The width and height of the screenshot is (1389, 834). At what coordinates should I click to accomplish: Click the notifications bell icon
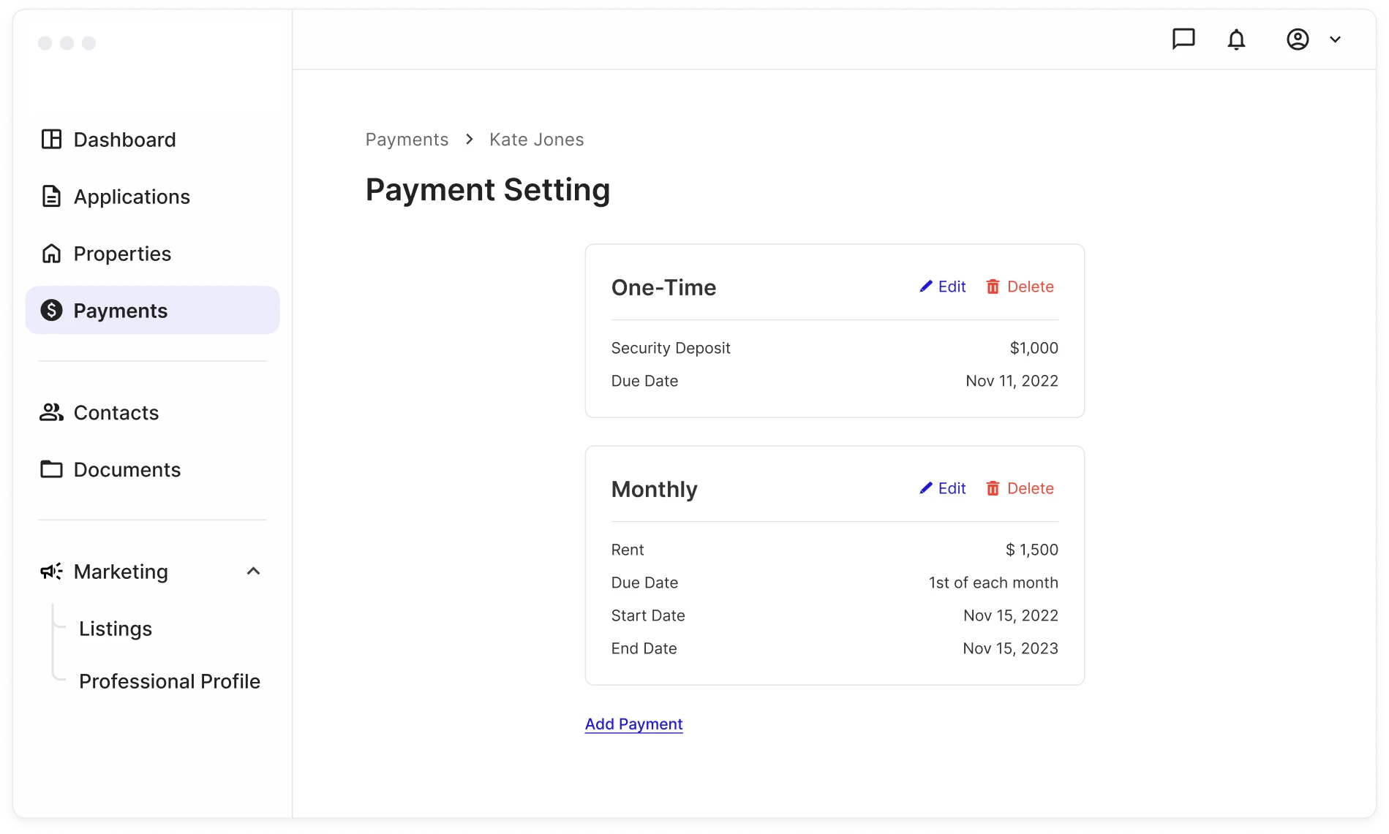pos(1236,39)
